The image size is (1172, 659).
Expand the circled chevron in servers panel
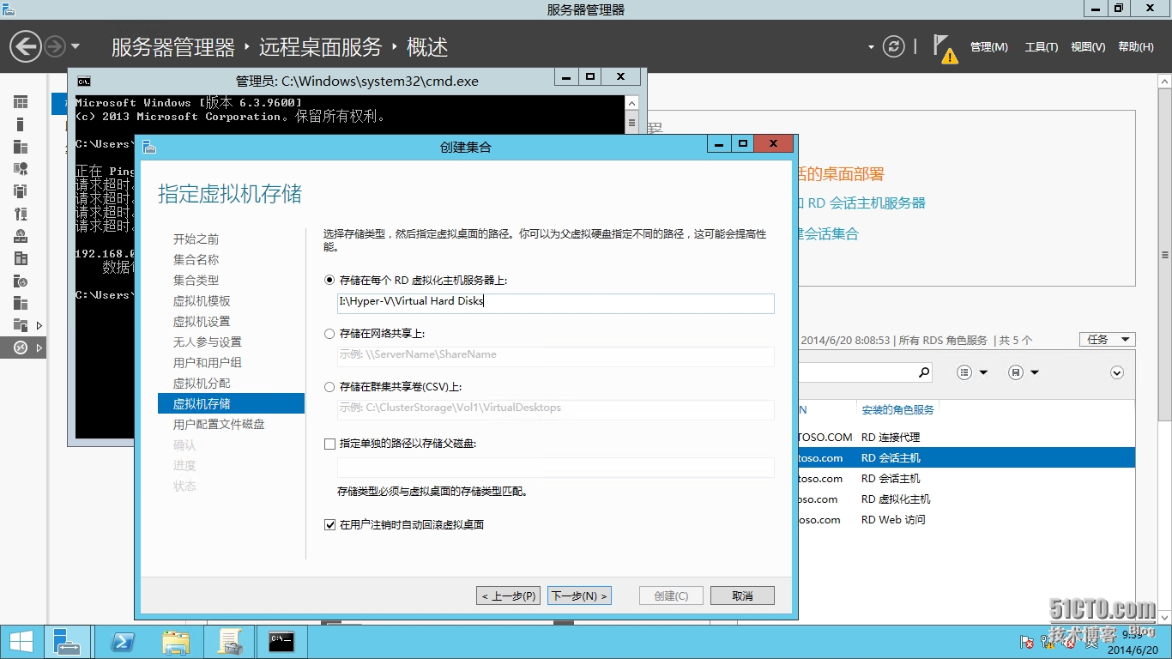[x=1117, y=372]
